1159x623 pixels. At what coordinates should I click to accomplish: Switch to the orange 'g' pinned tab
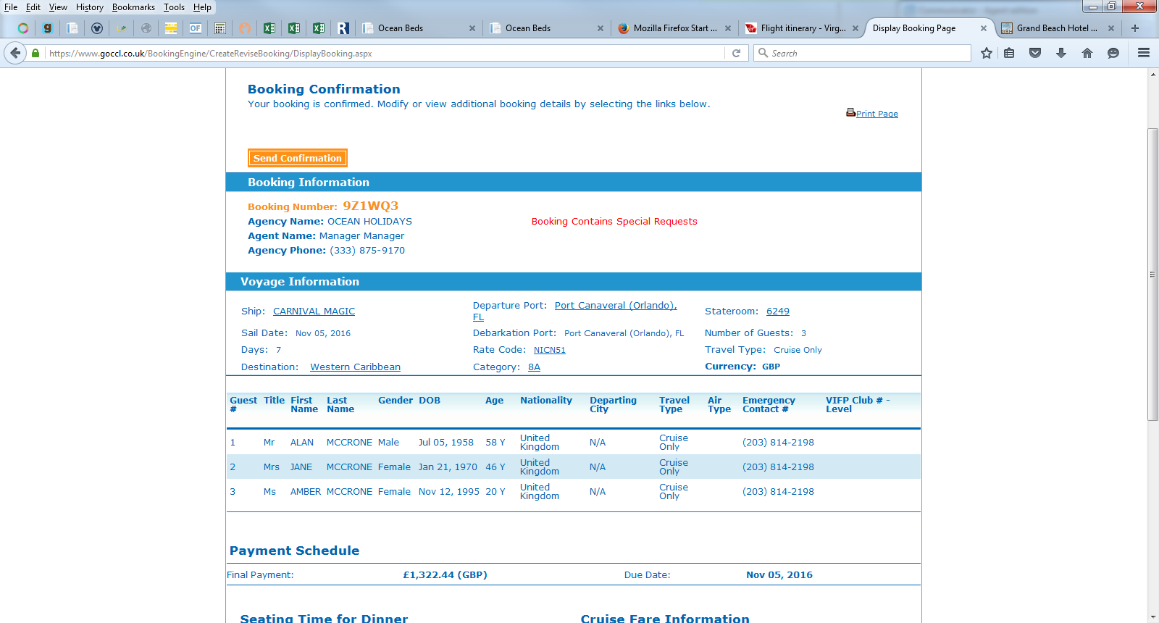click(48, 28)
